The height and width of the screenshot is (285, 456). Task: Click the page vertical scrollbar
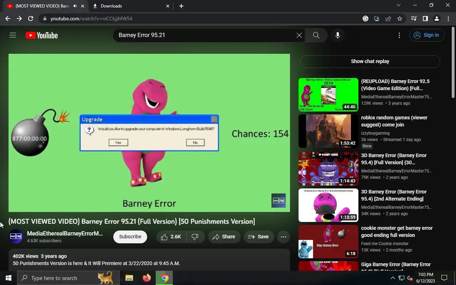pos(453,62)
